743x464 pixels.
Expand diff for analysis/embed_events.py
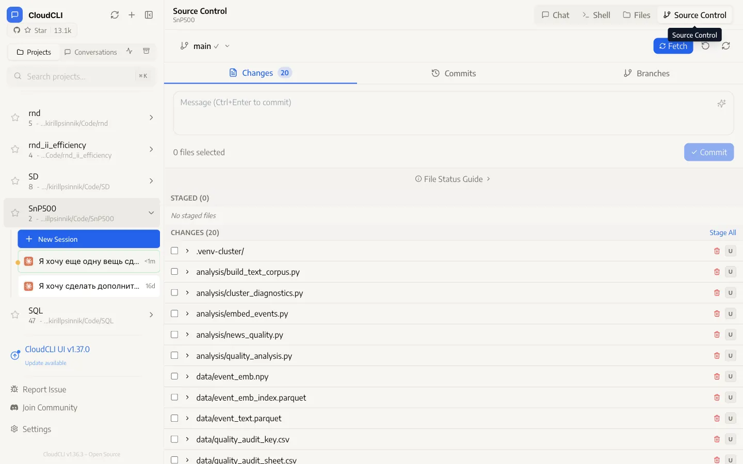187,313
